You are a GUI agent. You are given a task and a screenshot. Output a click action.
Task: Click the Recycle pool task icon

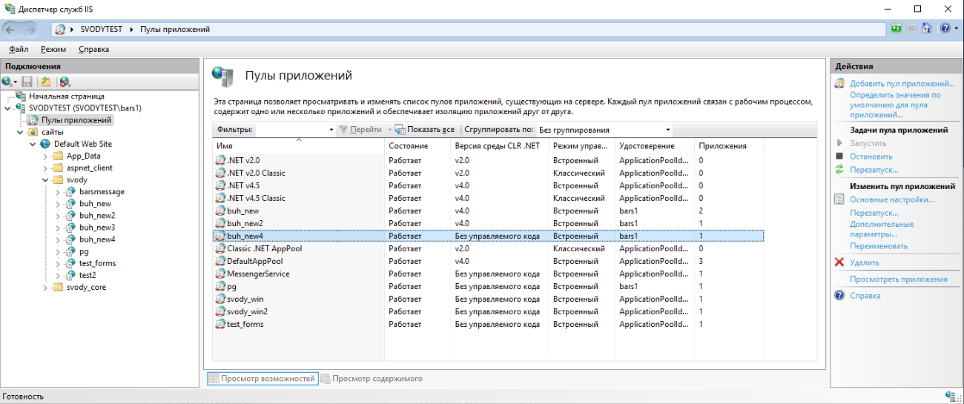pyautogui.click(x=839, y=170)
